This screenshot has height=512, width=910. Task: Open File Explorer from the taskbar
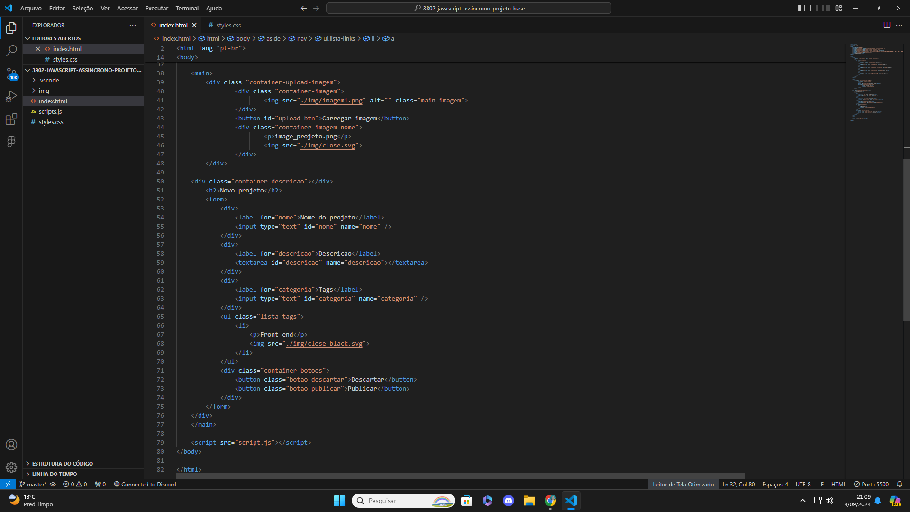point(529,501)
